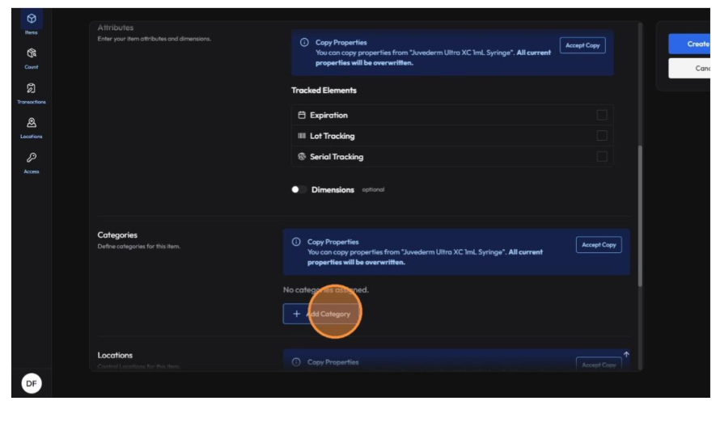Click info icon in Locations Copy Properties banner
Image resolution: width=716 pixels, height=422 pixels.
296,362
